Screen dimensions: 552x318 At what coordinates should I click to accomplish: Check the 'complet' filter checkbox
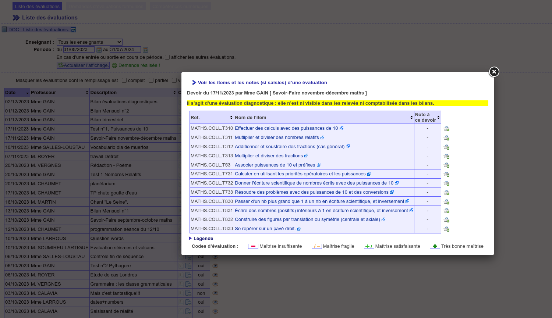point(124,81)
